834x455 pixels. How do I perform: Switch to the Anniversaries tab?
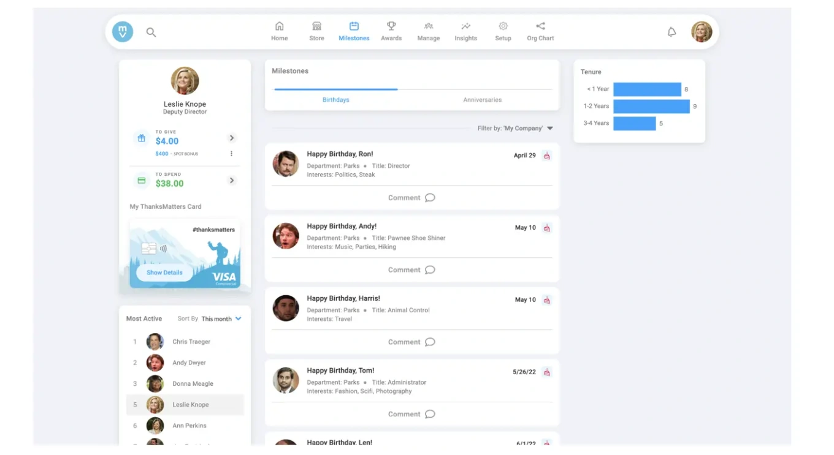482,100
